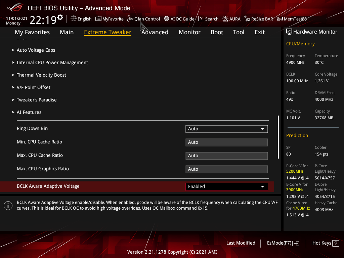Click the 11/01/2021 date text
Screen dimensions: 344x258
coord(17,18)
